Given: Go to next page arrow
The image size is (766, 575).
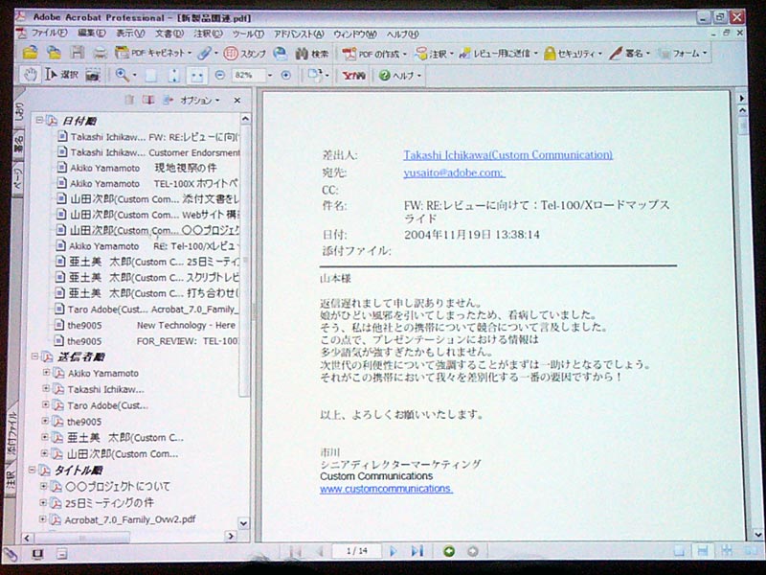Looking at the screenshot, I should [394, 552].
